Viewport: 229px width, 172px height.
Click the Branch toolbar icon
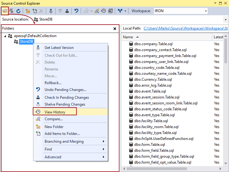pyautogui.click(x=120, y=11)
